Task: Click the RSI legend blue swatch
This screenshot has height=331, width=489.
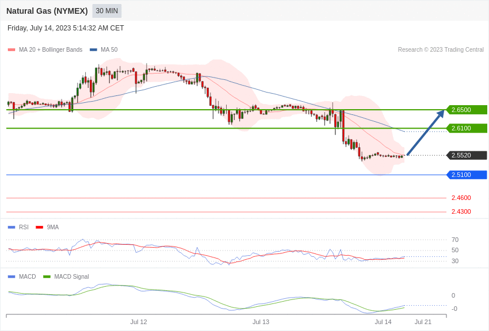Action: click(x=12, y=228)
